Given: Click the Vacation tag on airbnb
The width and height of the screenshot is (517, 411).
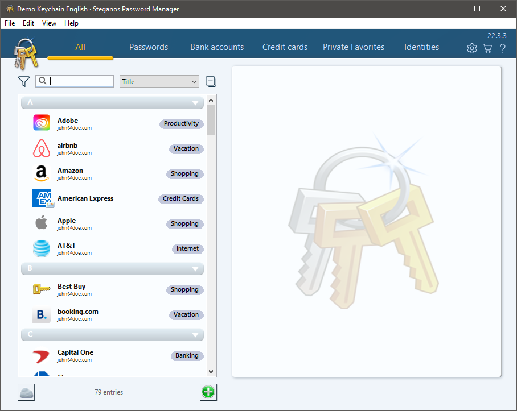Looking at the screenshot, I should [x=186, y=149].
